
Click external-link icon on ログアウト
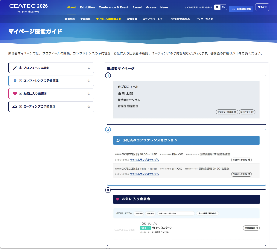pos(252,112)
